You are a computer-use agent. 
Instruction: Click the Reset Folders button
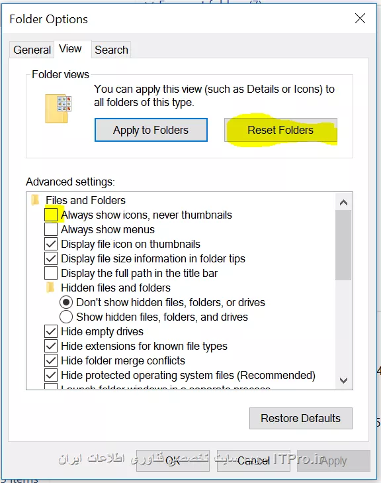pyautogui.click(x=280, y=130)
